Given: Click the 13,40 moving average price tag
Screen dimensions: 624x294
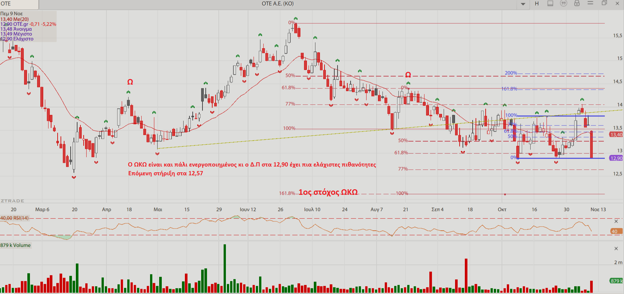Looking at the screenshot, I should point(616,135).
